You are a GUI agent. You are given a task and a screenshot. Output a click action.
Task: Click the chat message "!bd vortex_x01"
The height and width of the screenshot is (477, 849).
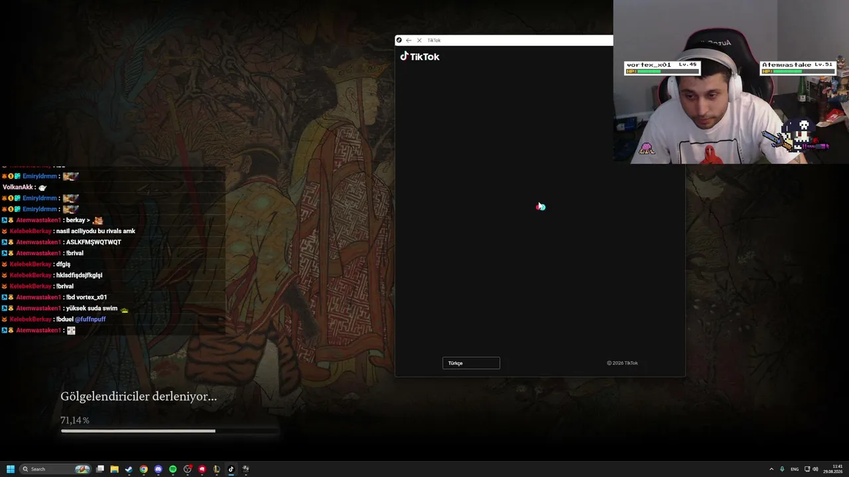tap(86, 297)
